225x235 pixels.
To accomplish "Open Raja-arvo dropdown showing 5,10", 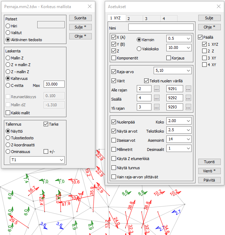I will point(173,71).
